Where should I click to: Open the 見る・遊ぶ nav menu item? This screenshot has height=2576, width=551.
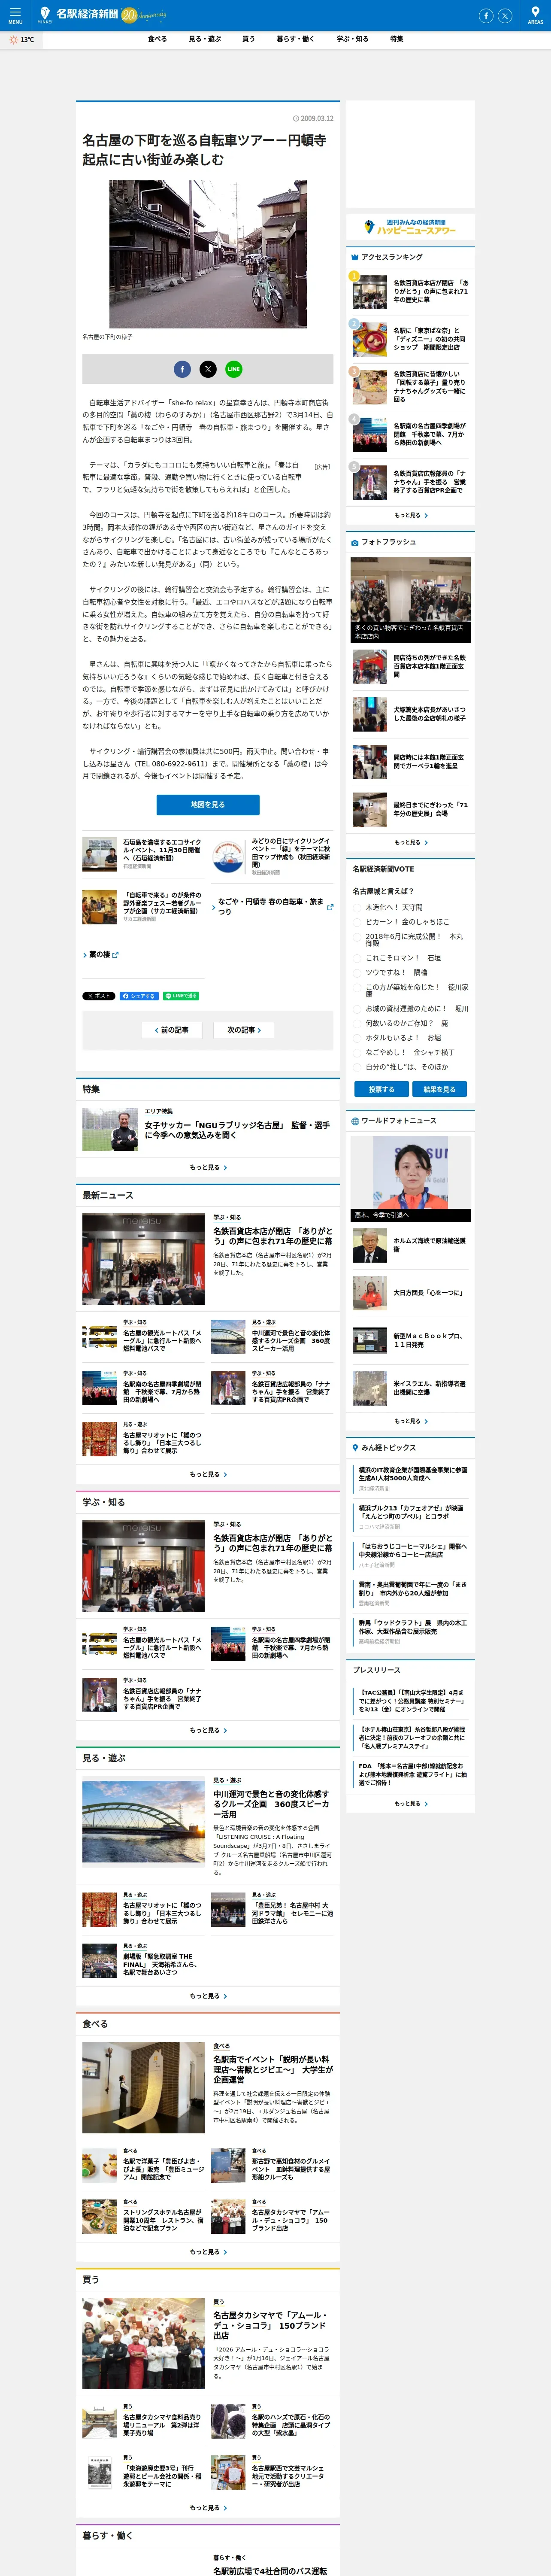(205, 39)
